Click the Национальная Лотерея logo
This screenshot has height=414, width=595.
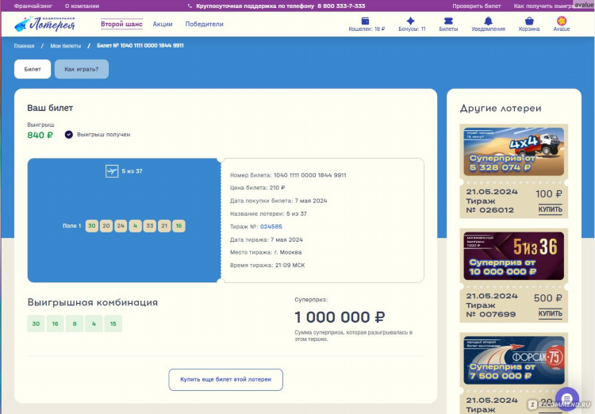(x=44, y=24)
